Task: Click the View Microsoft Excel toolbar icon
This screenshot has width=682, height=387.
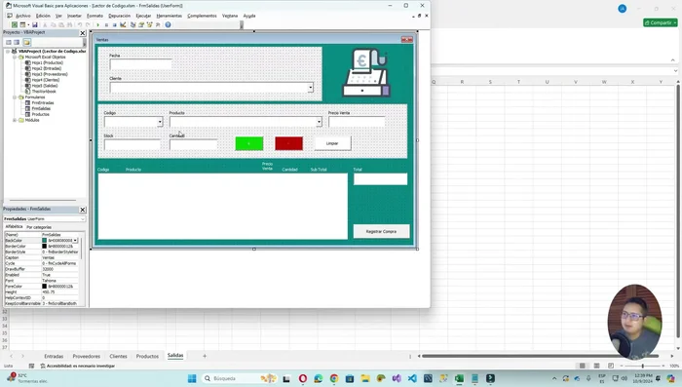Action: pos(15,24)
